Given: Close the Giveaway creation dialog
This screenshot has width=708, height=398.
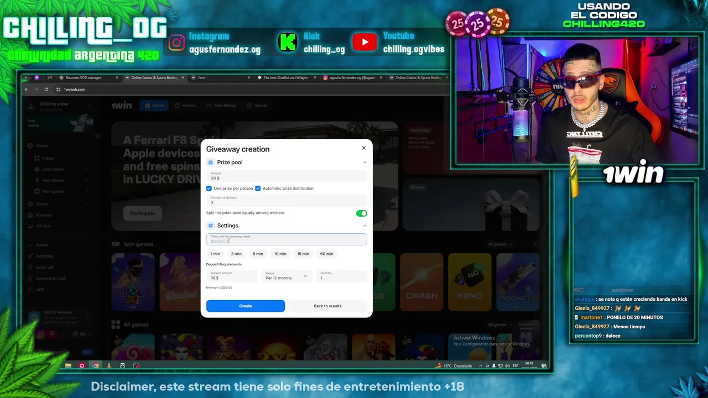Looking at the screenshot, I should click(x=363, y=148).
